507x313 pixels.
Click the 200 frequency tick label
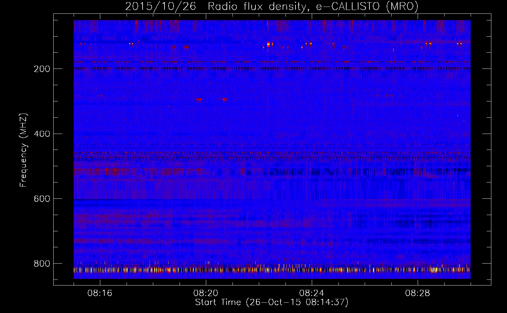click(x=42, y=69)
